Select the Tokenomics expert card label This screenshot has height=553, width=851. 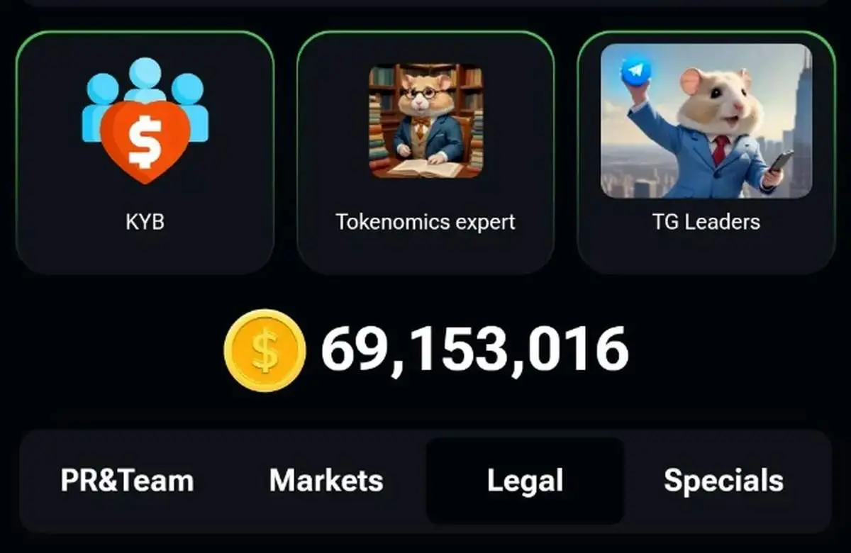click(x=425, y=222)
